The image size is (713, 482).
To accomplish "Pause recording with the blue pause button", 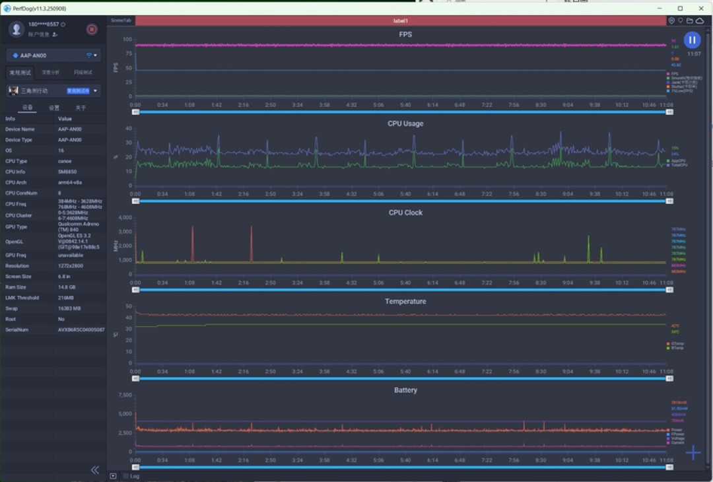I will (692, 40).
